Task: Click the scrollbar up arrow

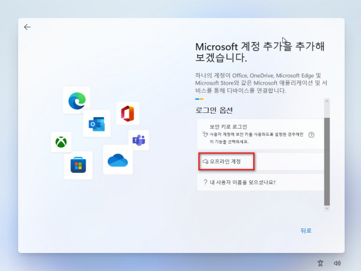Action: click(x=327, y=101)
